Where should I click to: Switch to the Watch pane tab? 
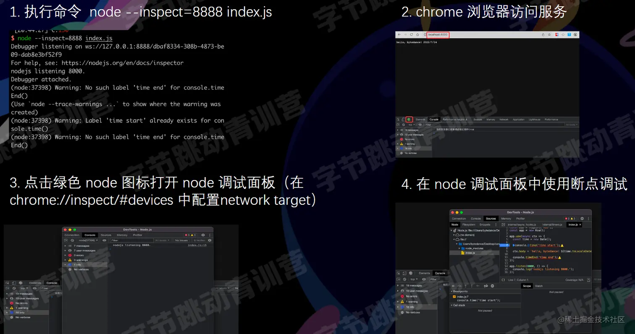539,286
